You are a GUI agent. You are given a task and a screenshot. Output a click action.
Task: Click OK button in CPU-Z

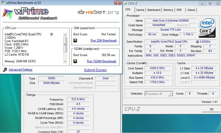coord(212,109)
